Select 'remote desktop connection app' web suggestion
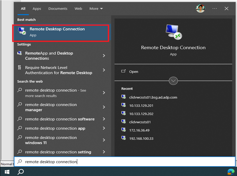This screenshot has height=176, width=237. (x=63, y=128)
